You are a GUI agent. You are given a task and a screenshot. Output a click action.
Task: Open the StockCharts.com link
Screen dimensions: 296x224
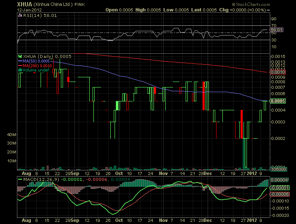253,5
